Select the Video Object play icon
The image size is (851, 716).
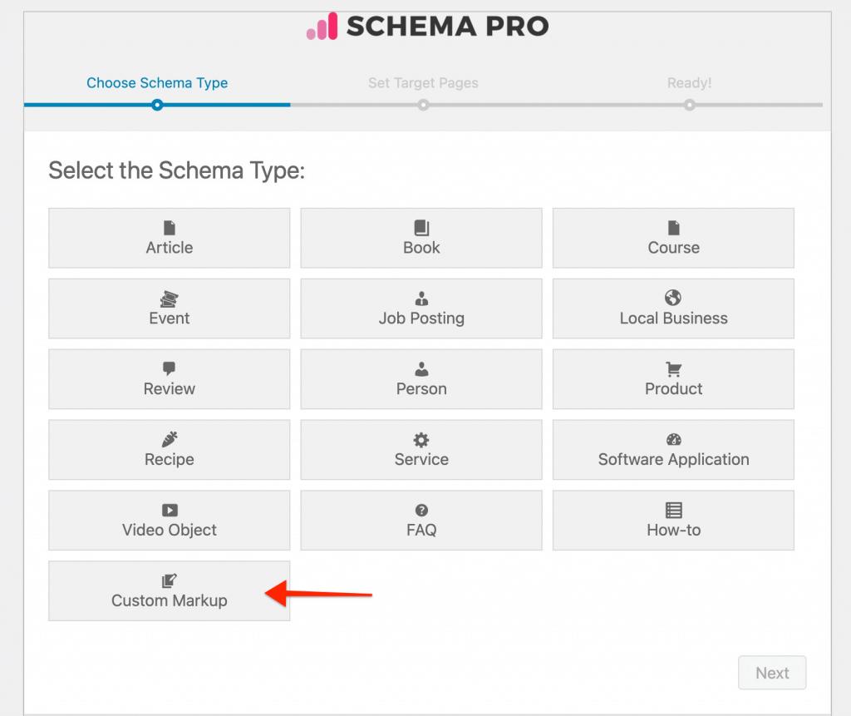click(169, 510)
